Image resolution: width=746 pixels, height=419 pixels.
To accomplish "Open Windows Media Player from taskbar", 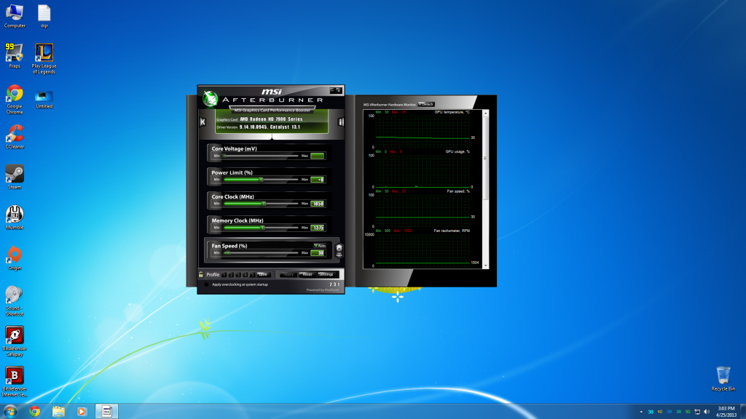I will [x=82, y=412].
